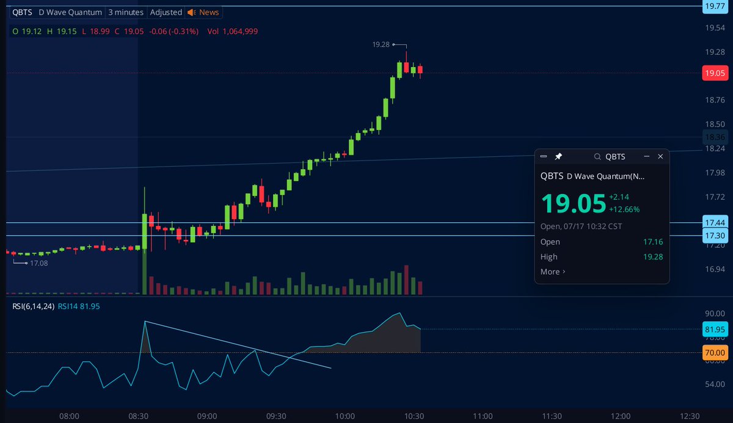Image resolution: width=733 pixels, height=423 pixels.
Task: Click the 17.20 price axis label
Action: coord(715,245)
